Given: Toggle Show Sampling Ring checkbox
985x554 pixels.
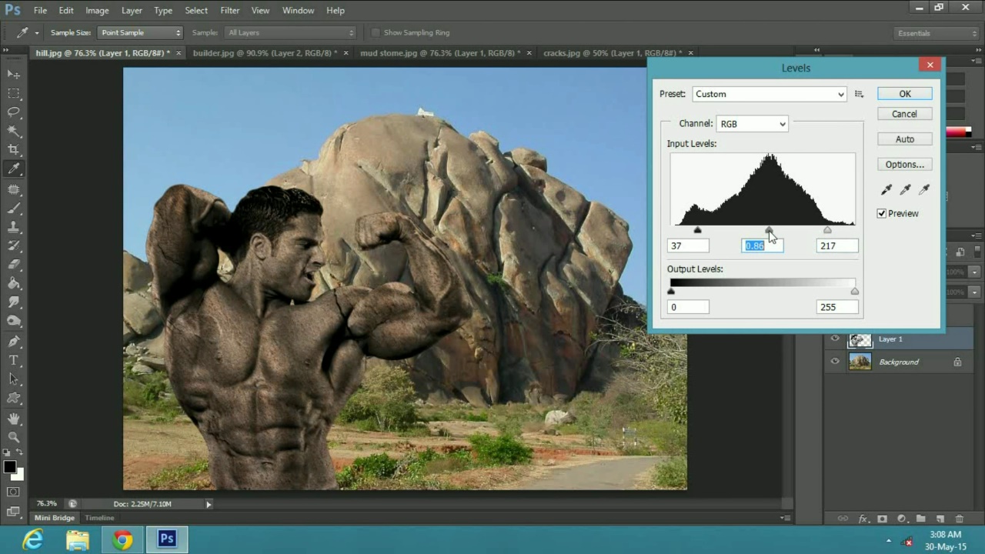Looking at the screenshot, I should 376,32.
